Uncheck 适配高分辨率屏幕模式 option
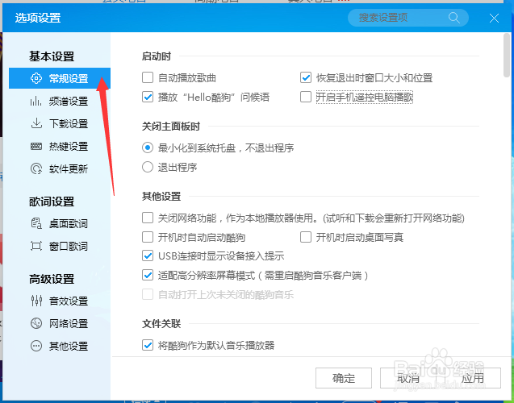514x403 pixels. click(148, 276)
